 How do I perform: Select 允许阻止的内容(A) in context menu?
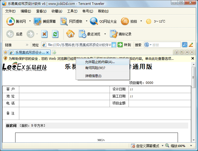[100, 62]
